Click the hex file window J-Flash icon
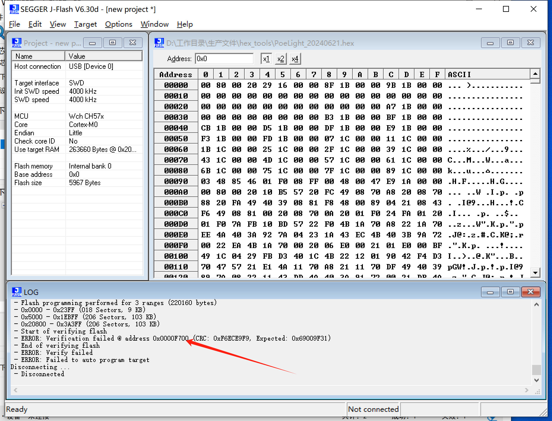 tap(159, 43)
